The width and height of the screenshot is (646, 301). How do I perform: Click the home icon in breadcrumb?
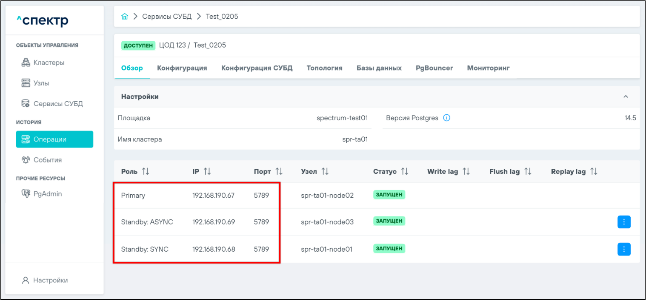(x=125, y=17)
